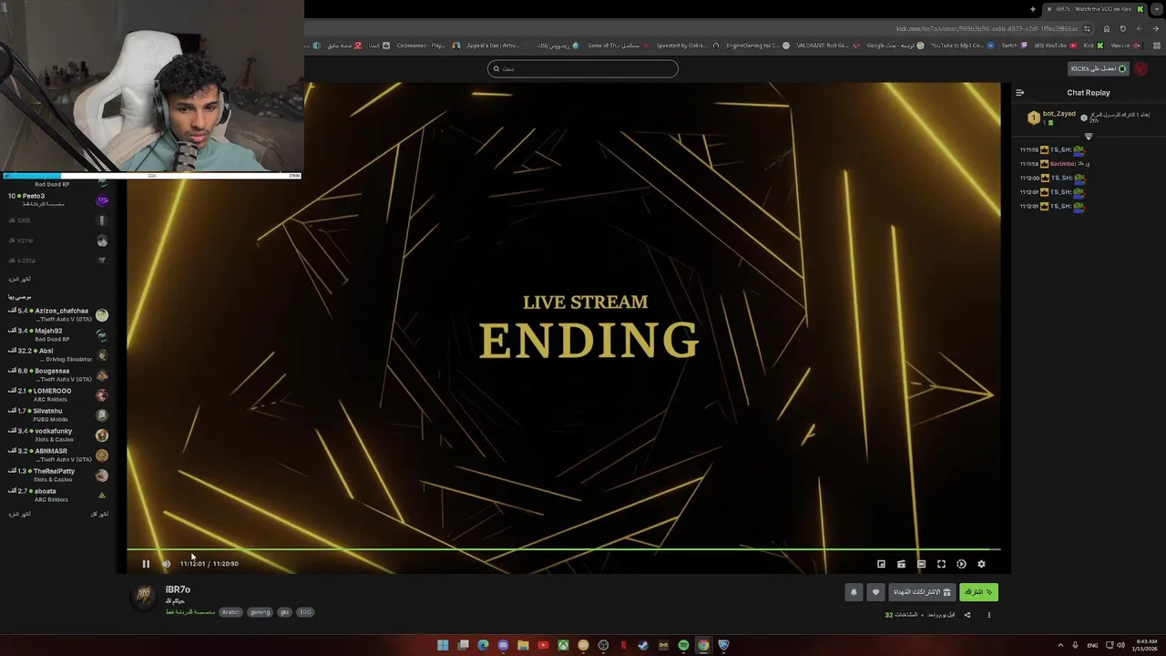Open the VALORANT Riot Games bookmark

(x=828, y=46)
